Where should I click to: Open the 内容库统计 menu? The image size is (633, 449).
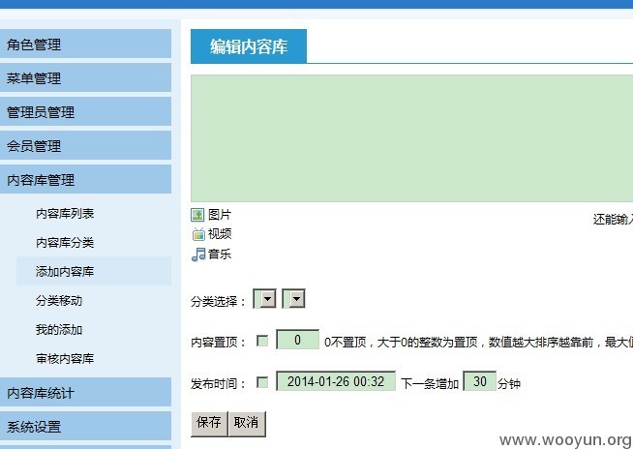click(85, 392)
